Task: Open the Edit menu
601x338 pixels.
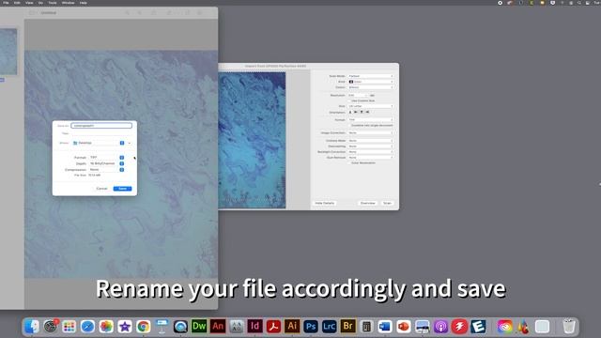Action: coord(17,2)
